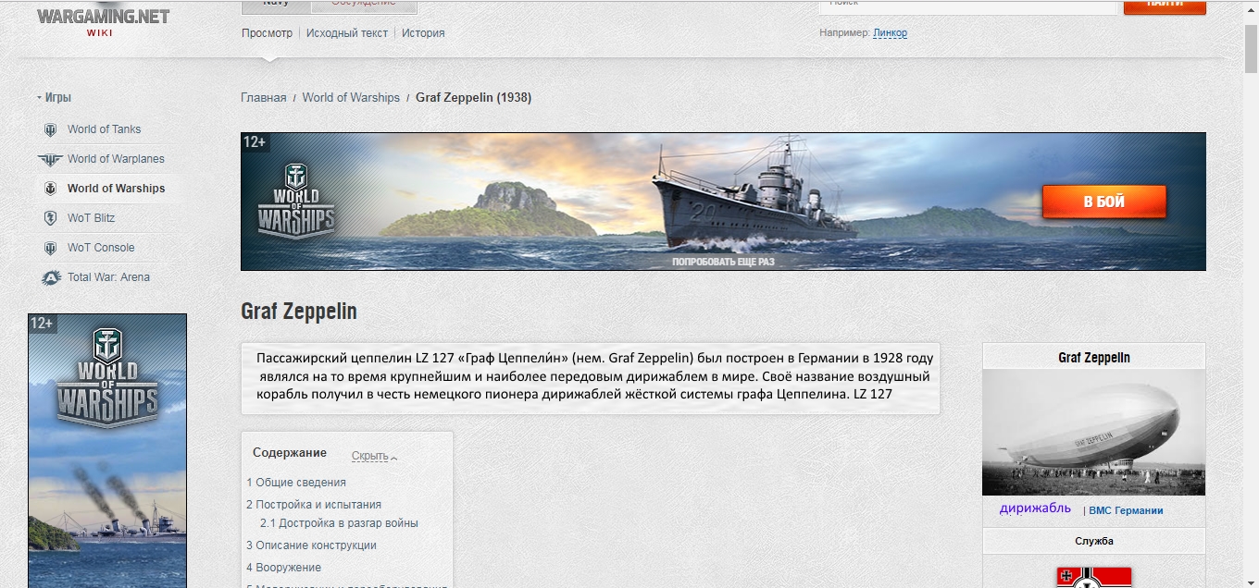Select World of Warships in the sidebar
The image size is (1259, 588).
[x=116, y=189]
